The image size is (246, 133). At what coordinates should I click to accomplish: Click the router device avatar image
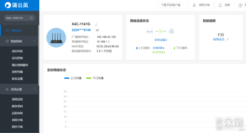pos(56,38)
